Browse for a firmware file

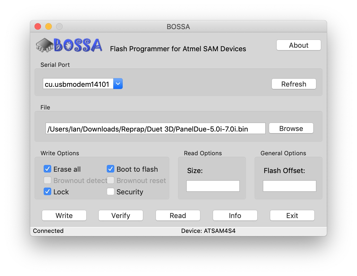coord(291,128)
